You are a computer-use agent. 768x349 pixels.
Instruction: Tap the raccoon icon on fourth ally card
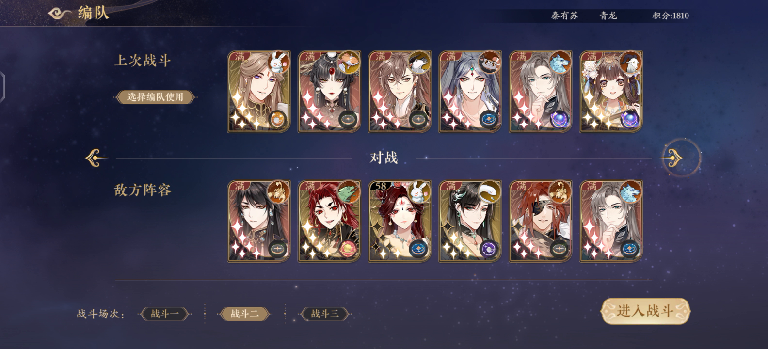(x=489, y=63)
